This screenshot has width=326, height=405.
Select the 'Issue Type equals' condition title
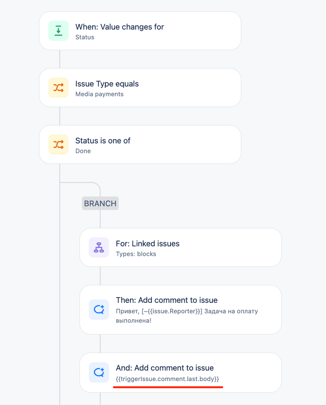click(107, 84)
